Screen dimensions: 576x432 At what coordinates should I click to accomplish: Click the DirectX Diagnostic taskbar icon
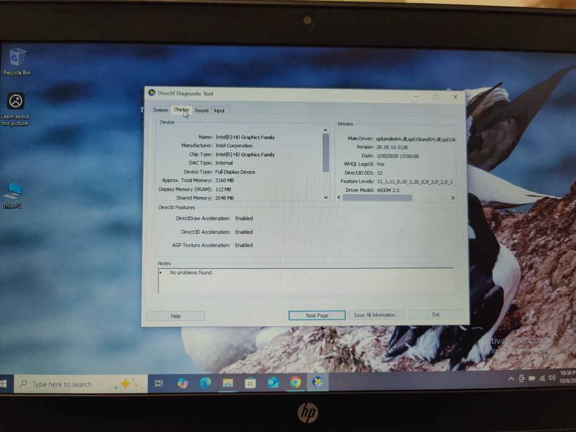[x=317, y=381]
